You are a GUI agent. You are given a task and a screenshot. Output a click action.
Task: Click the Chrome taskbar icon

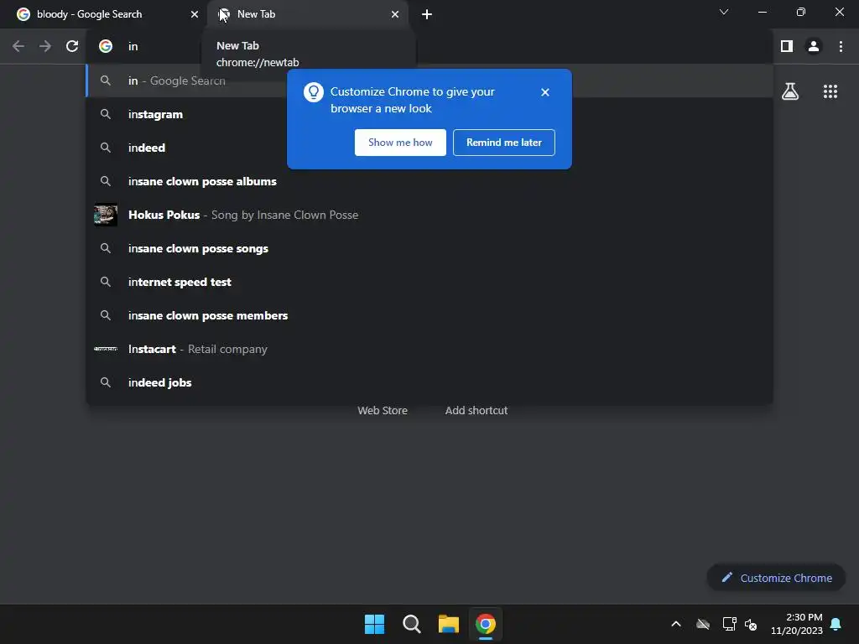[486, 624]
